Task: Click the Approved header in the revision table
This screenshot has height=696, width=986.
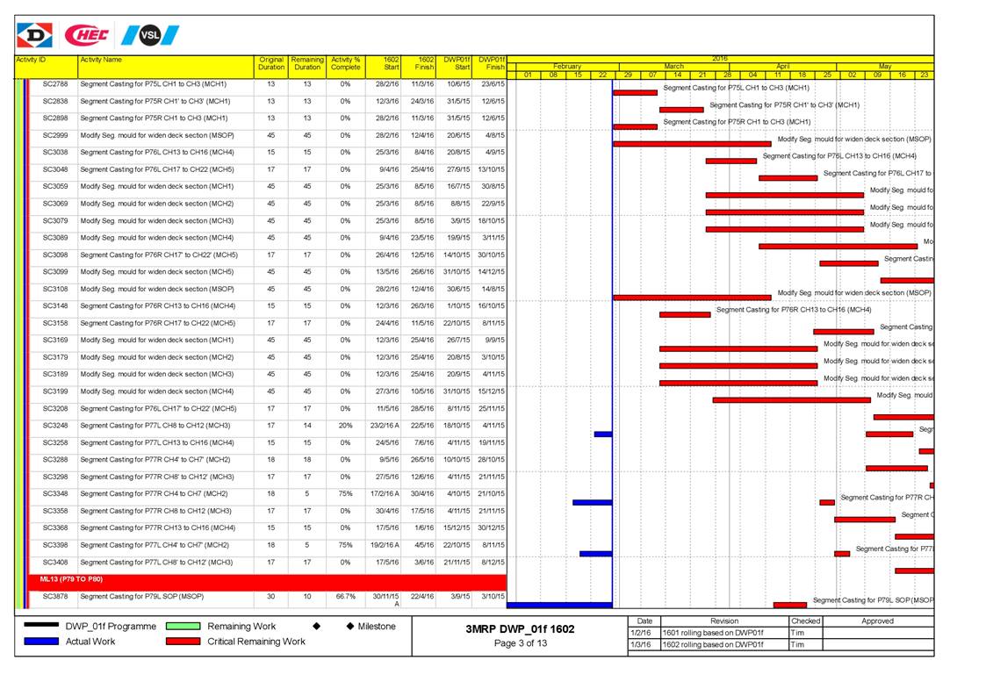Action: pyautogui.click(x=878, y=621)
